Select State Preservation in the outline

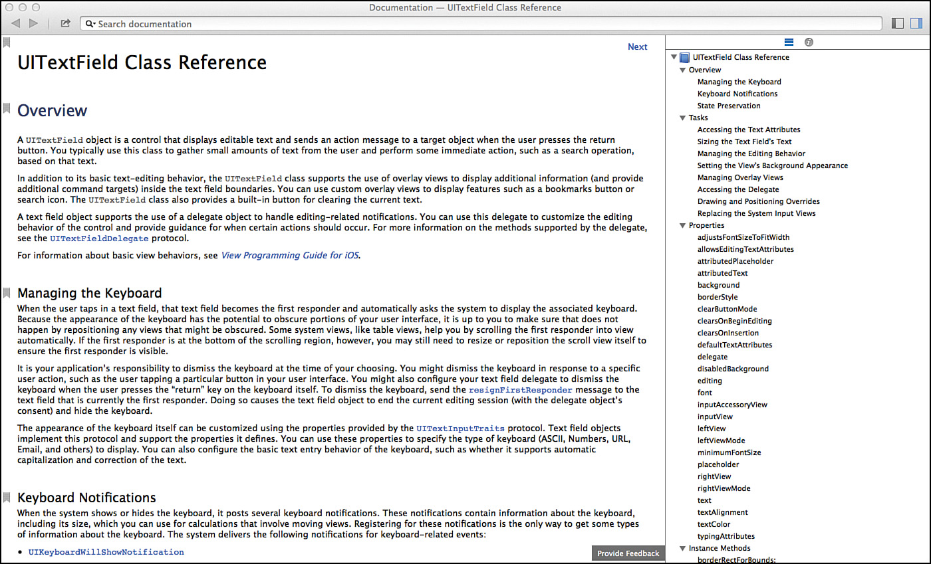729,106
